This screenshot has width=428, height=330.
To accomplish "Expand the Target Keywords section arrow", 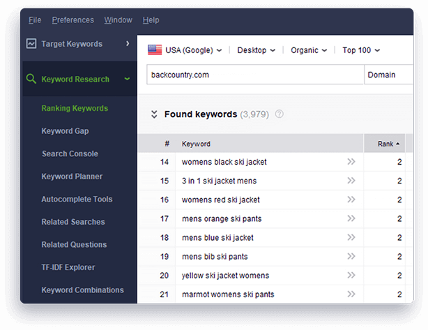I will tap(128, 44).
